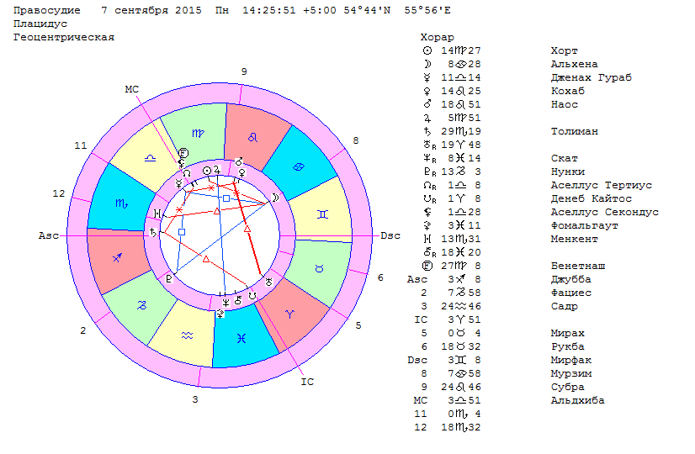The width and height of the screenshot is (695, 454).
Task: Click the Virgo glyph in the zodiac wheel
Action: (x=196, y=133)
